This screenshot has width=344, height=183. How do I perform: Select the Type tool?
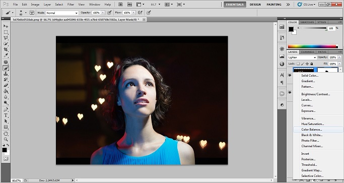[6, 115]
